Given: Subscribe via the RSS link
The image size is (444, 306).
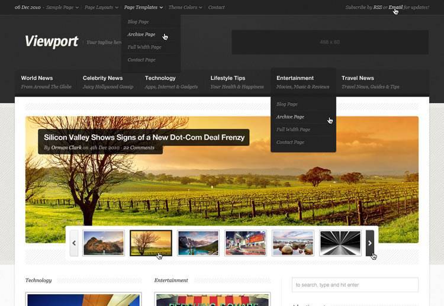Looking at the screenshot, I should point(378,7).
